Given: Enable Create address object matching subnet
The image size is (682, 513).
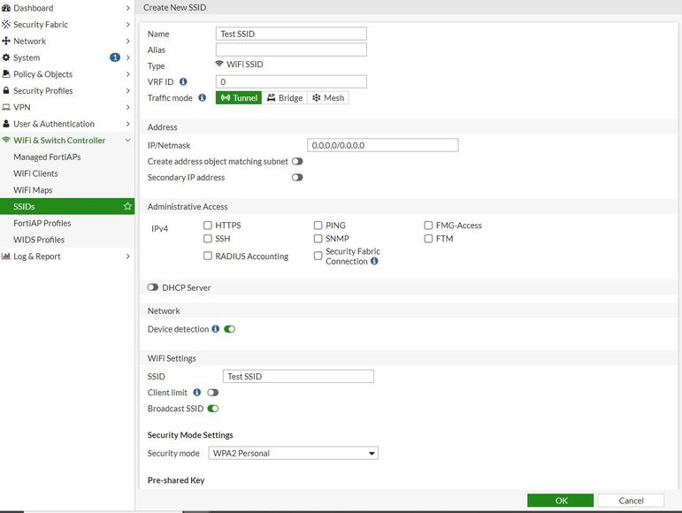Looking at the screenshot, I should tap(297, 161).
